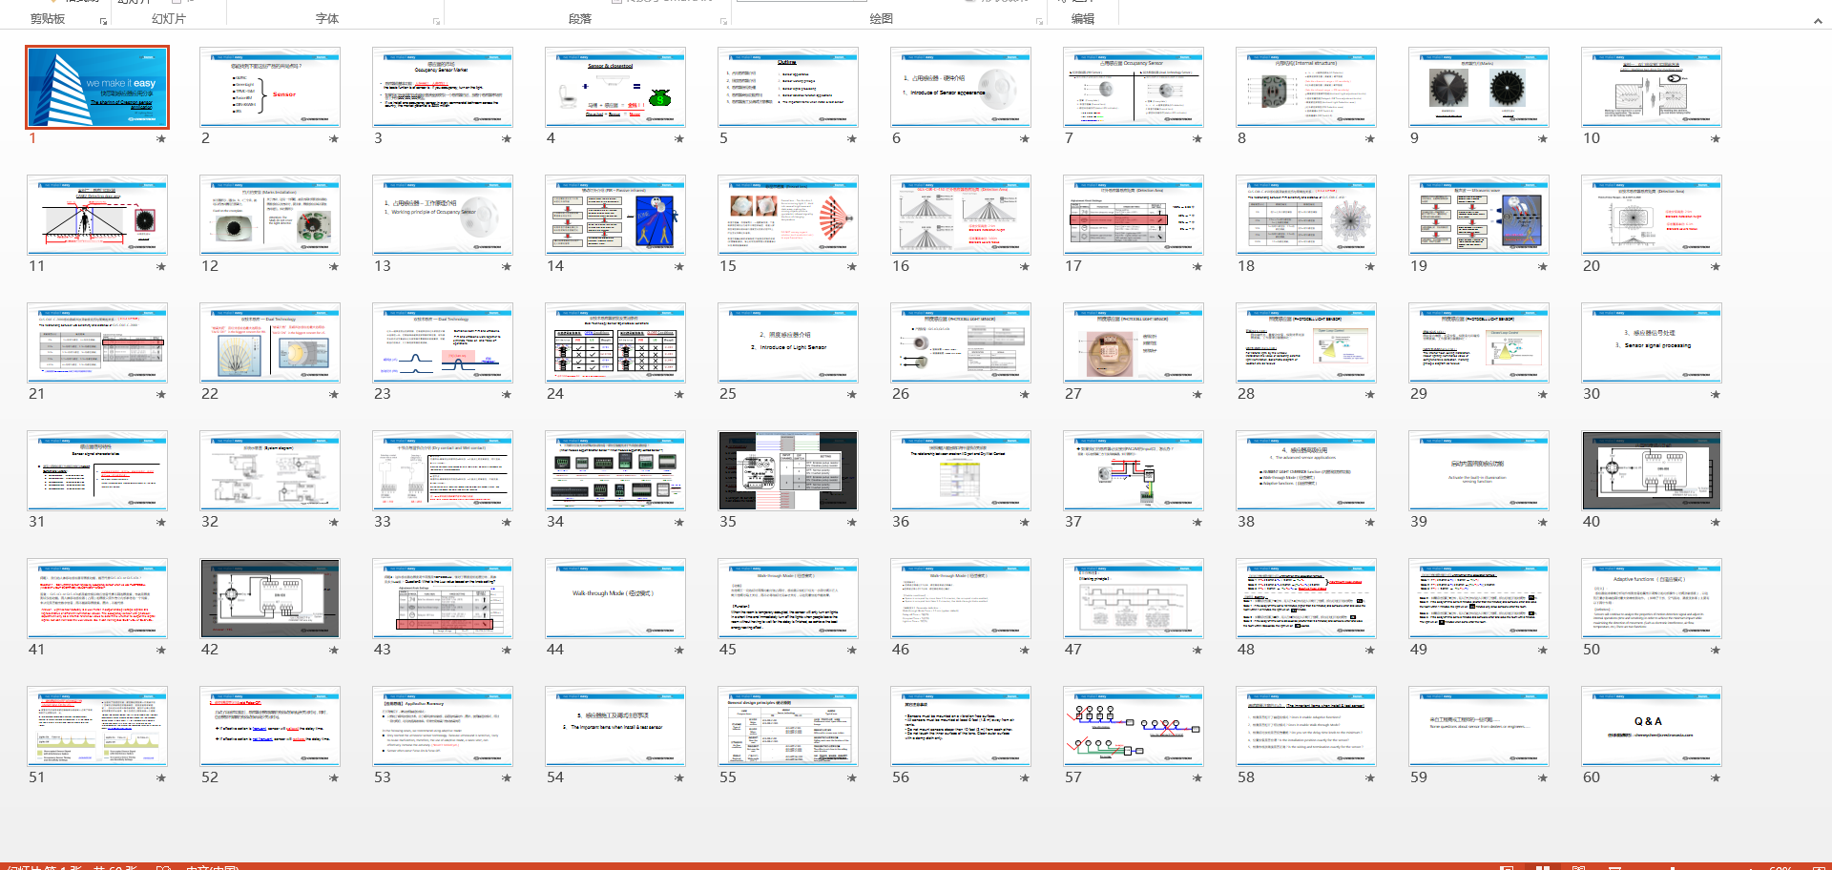Click the animation star under slide 1
The height and width of the screenshot is (870, 1832).
161,139
